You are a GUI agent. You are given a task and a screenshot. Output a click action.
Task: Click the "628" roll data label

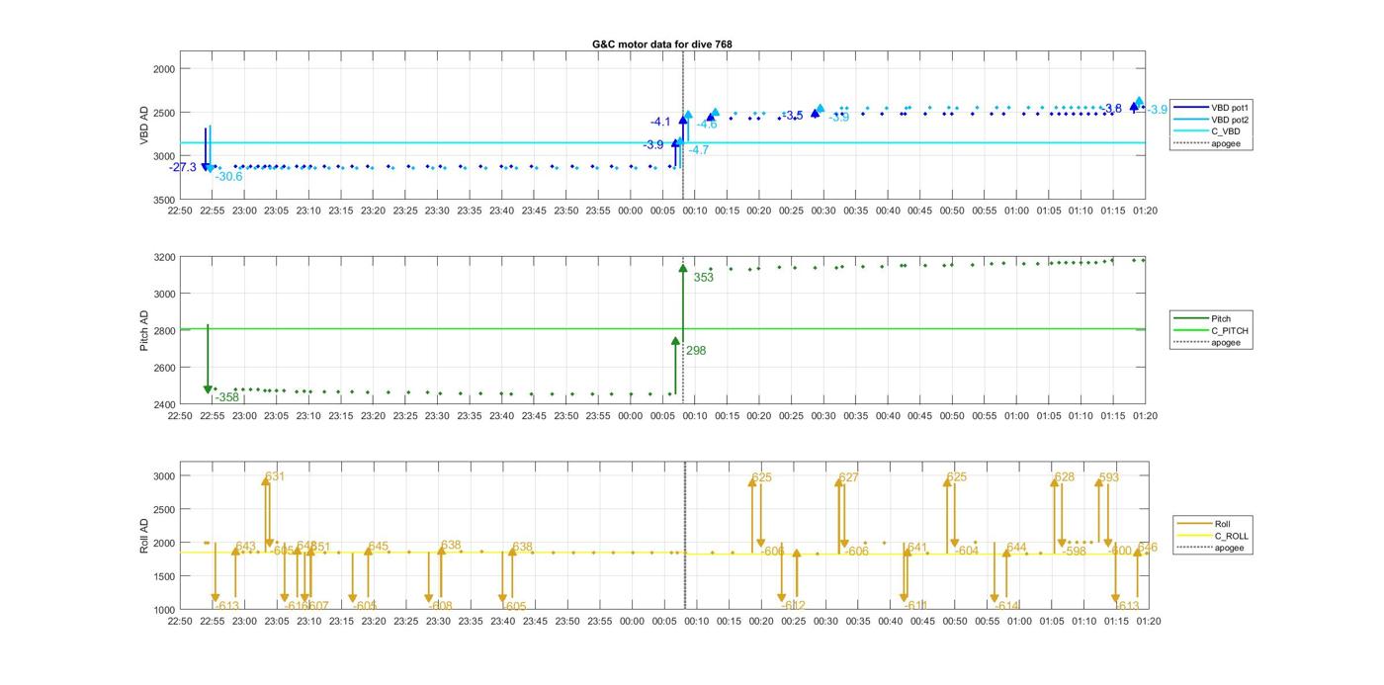tap(1064, 477)
